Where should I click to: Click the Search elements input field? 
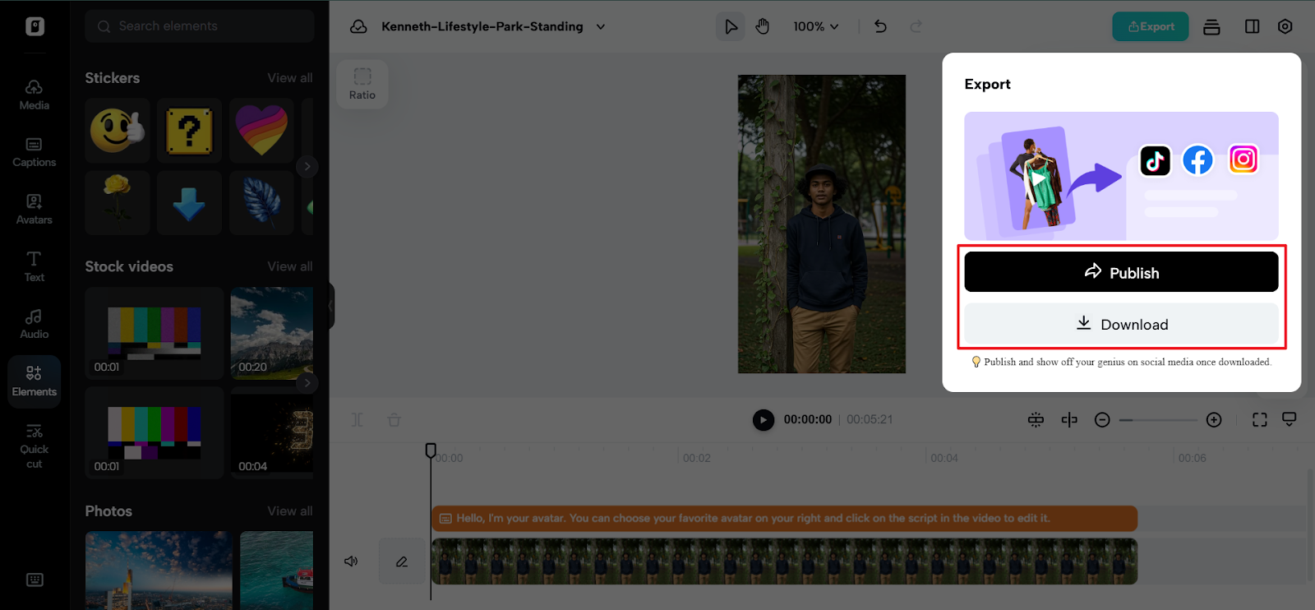[200, 26]
